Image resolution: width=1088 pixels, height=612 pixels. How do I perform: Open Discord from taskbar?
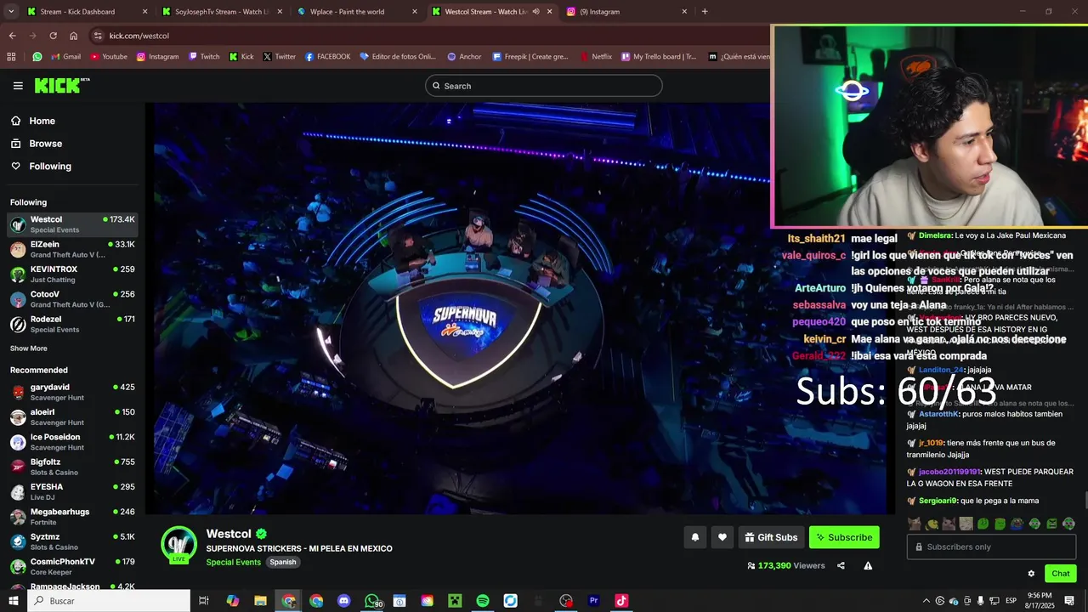point(344,601)
